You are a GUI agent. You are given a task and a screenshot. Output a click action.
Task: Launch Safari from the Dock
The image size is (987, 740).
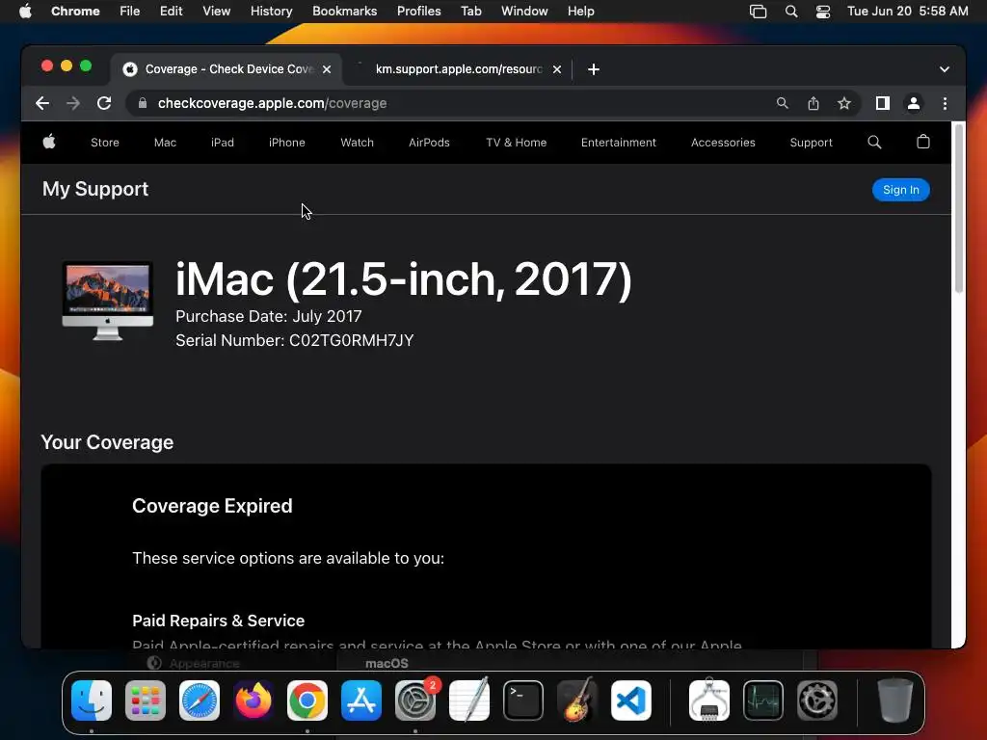(x=200, y=700)
